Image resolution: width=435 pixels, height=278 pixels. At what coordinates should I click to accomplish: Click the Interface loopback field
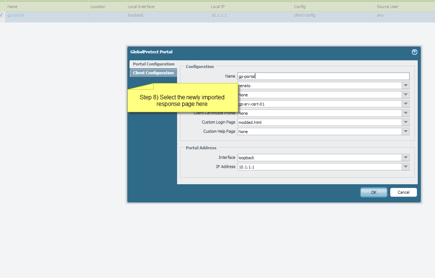(320, 157)
